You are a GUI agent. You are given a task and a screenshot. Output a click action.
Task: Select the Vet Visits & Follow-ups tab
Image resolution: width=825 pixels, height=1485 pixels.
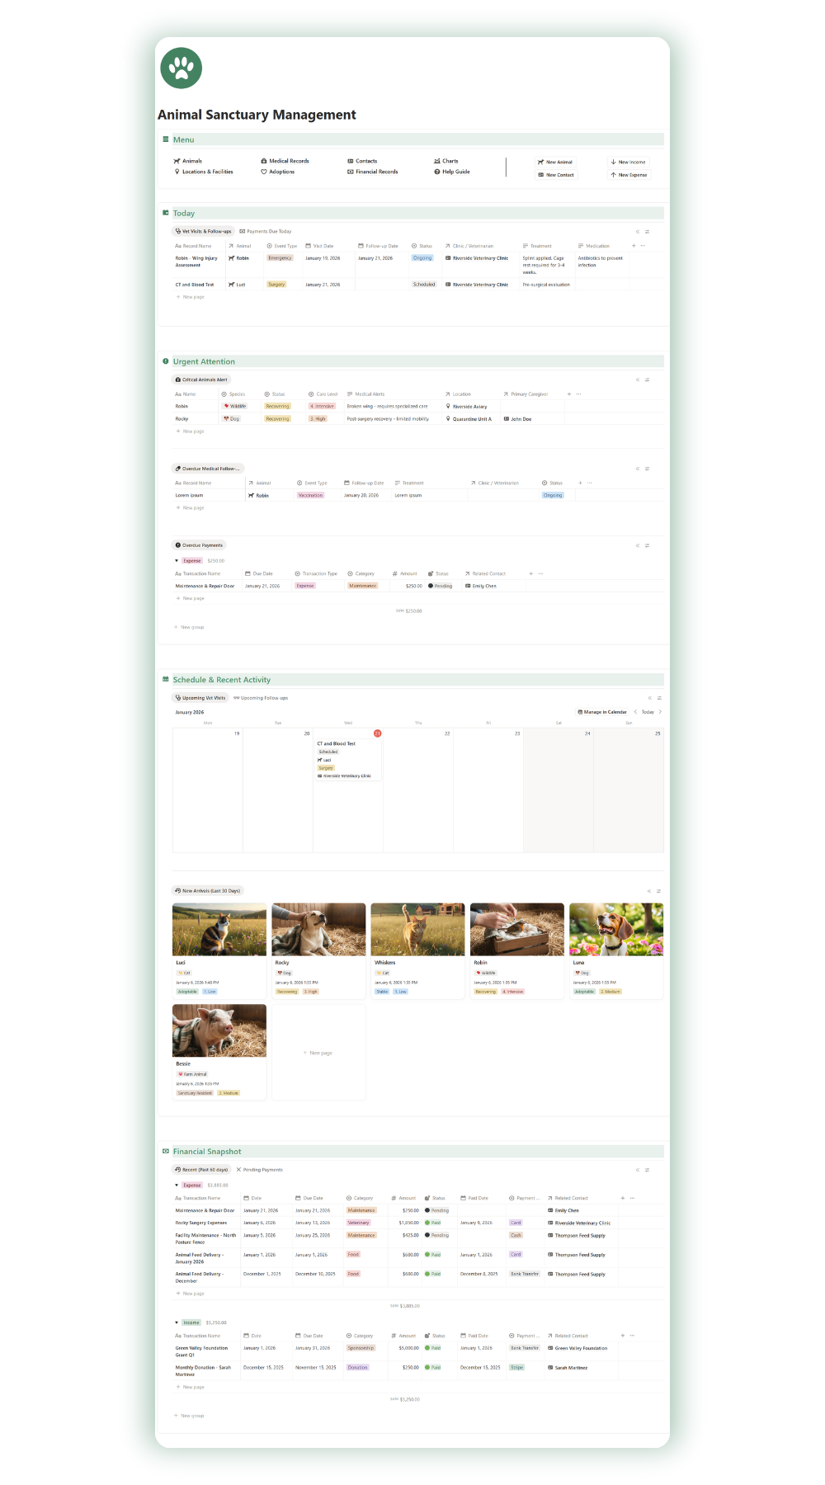(203, 231)
